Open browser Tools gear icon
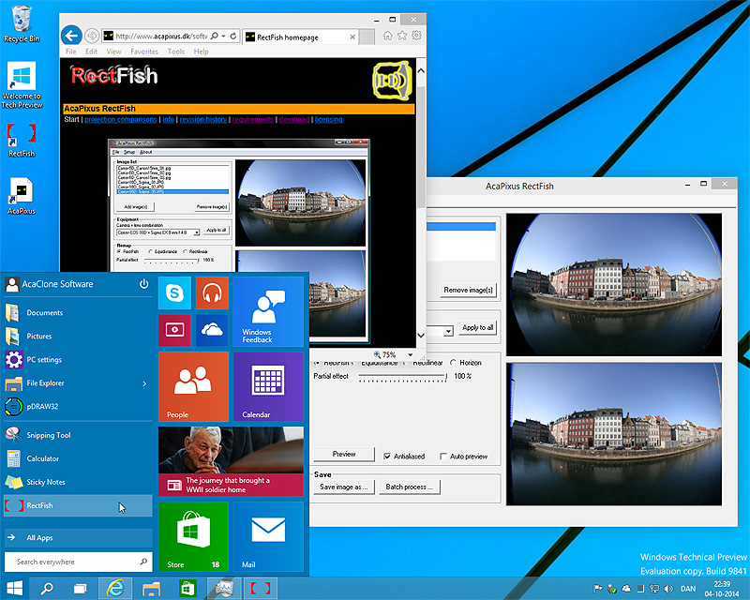 pyautogui.click(x=416, y=36)
